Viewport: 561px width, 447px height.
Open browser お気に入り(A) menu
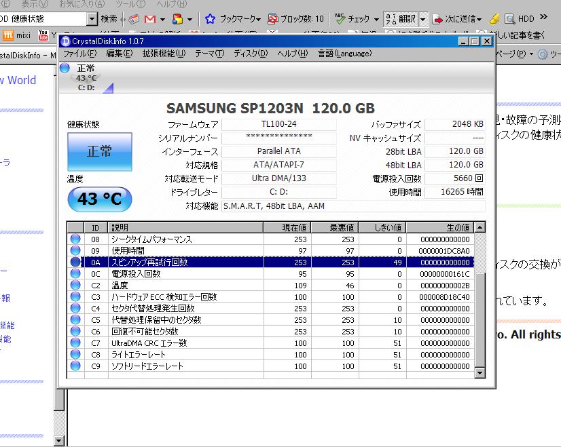click(82, 4)
